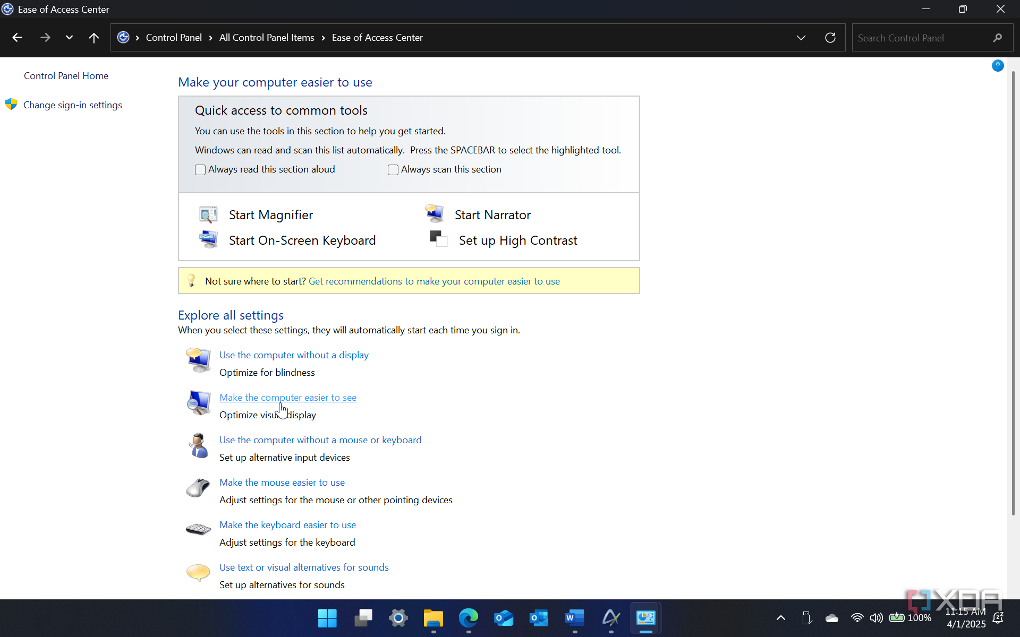Image resolution: width=1020 pixels, height=637 pixels.
Task: Click the High Contrast icon
Action: (438, 239)
